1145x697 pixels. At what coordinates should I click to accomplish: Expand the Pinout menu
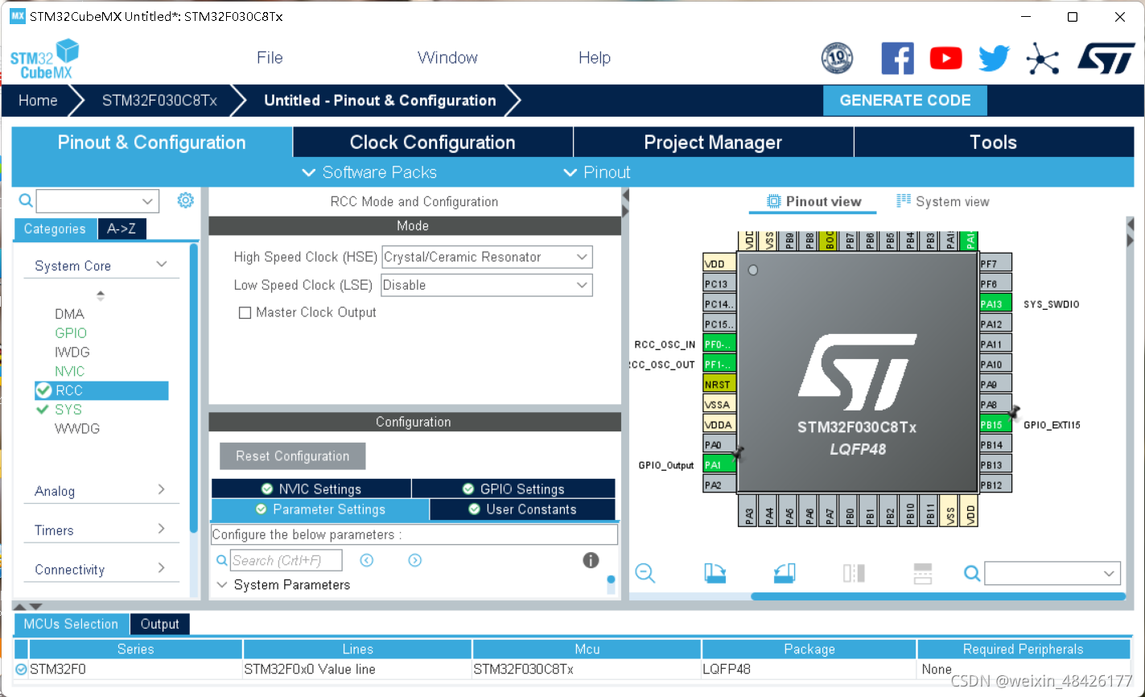597,172
